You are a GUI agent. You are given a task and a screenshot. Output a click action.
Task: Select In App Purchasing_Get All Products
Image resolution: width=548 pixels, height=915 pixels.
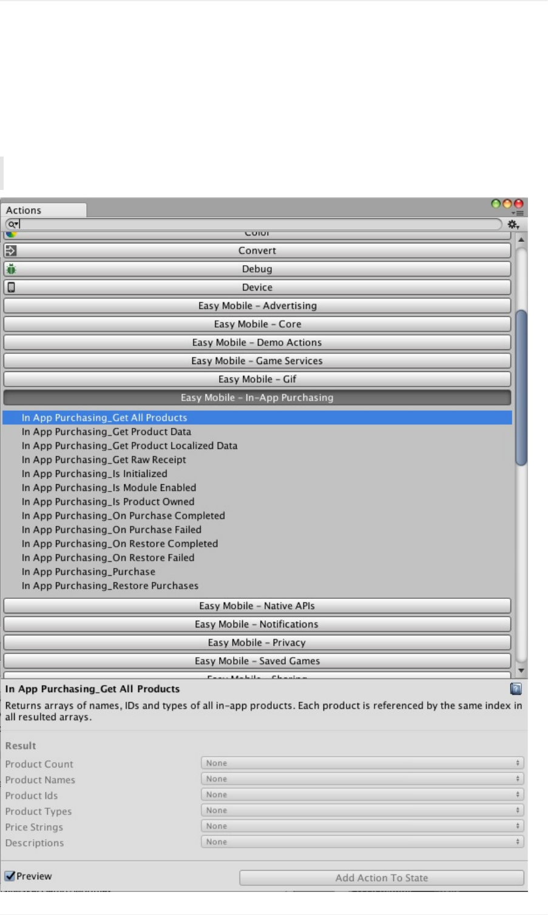pyautogui.click(x=257, y=417)
